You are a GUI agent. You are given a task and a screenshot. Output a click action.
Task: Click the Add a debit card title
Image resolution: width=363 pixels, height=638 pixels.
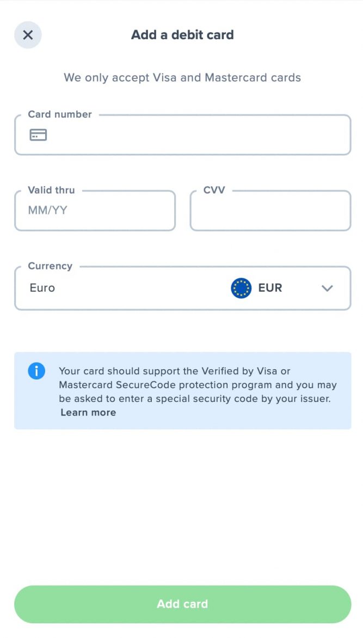tap(182, 35)
